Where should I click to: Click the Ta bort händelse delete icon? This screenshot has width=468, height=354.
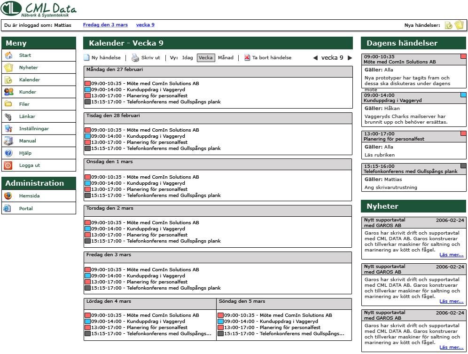247,57
